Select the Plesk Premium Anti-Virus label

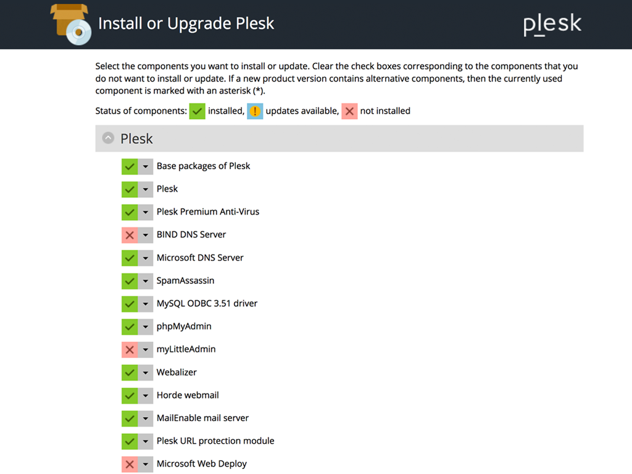click(x=208, y=212)
